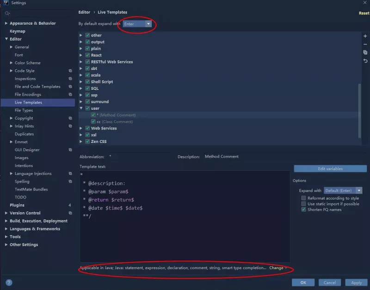Open the Font settings page

pyautogui.click(x=19, y=55)
